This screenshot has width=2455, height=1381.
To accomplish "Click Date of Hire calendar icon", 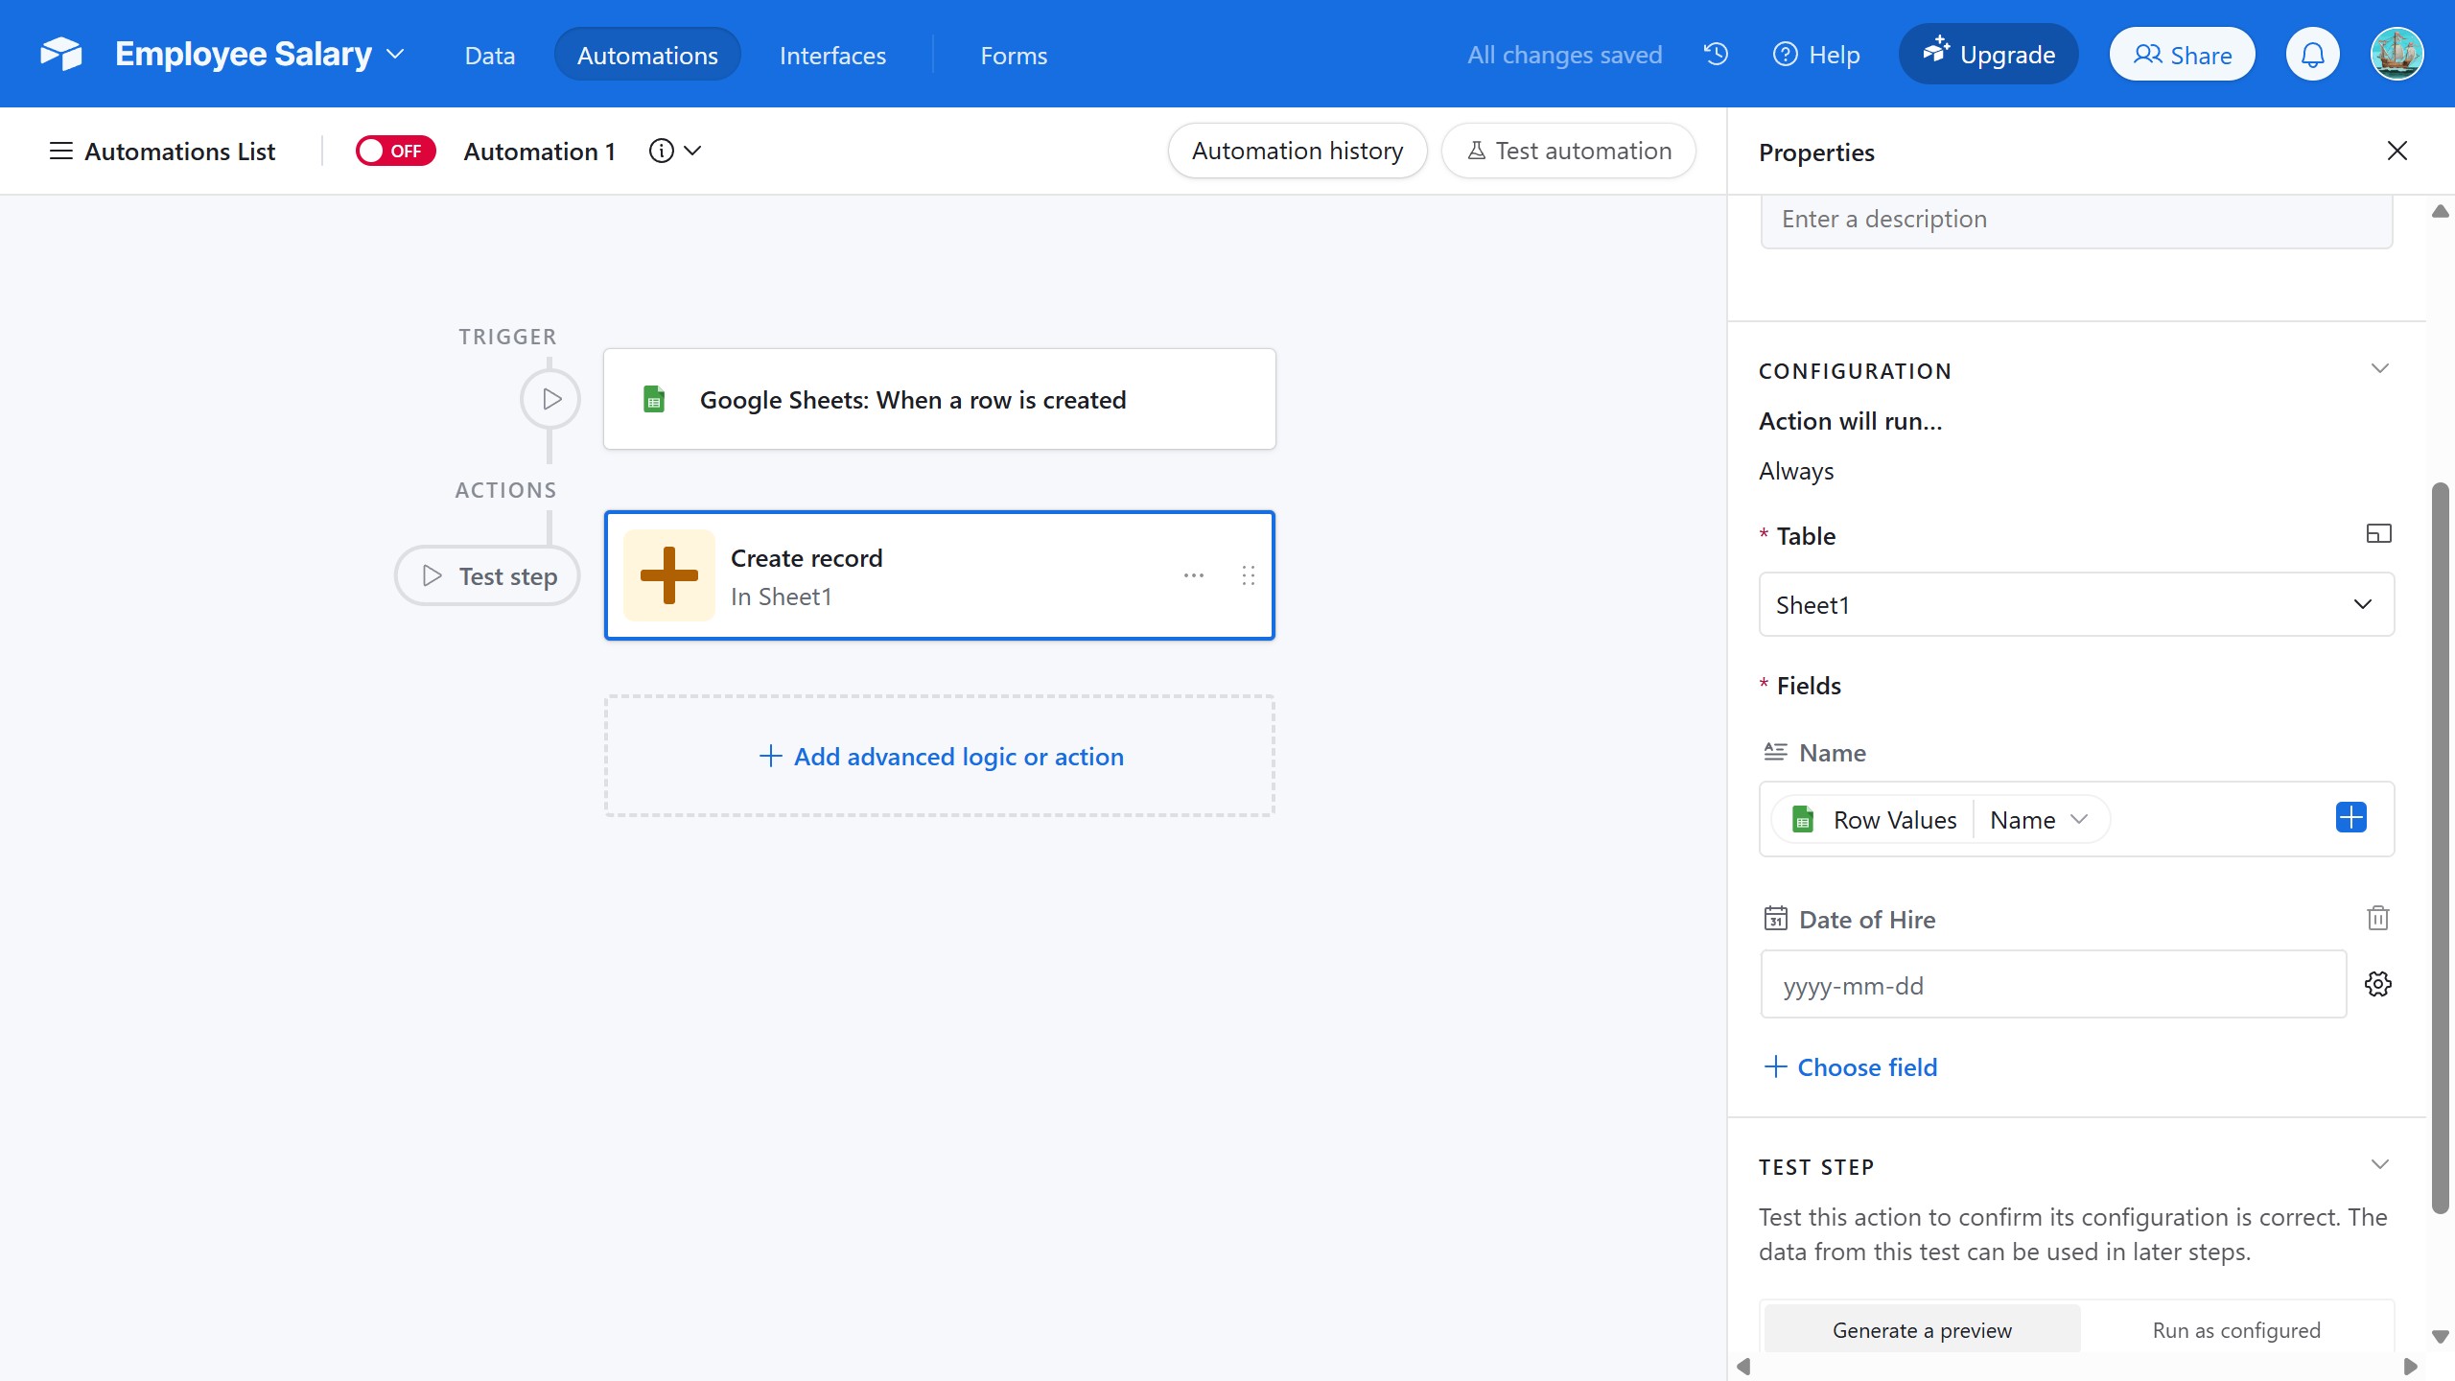I will [1775, 919].
